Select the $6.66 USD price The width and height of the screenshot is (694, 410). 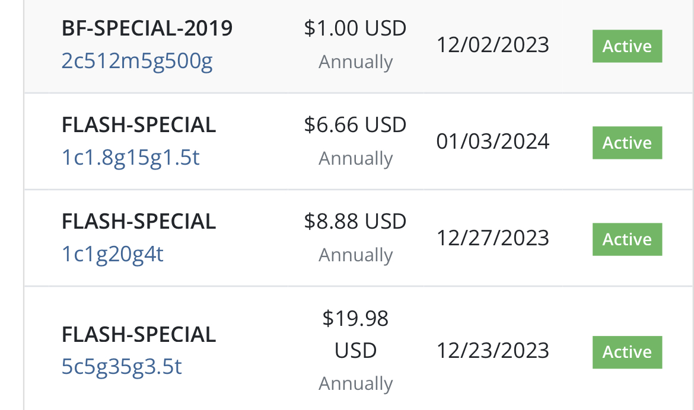tap(355, 125)
